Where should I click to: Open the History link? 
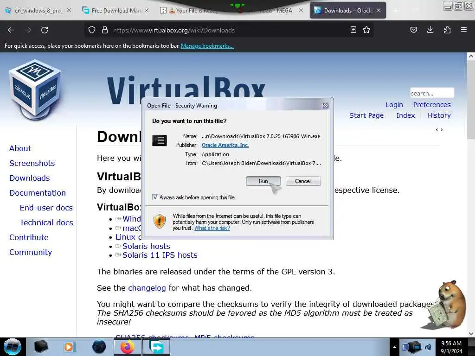pos(439,115)
